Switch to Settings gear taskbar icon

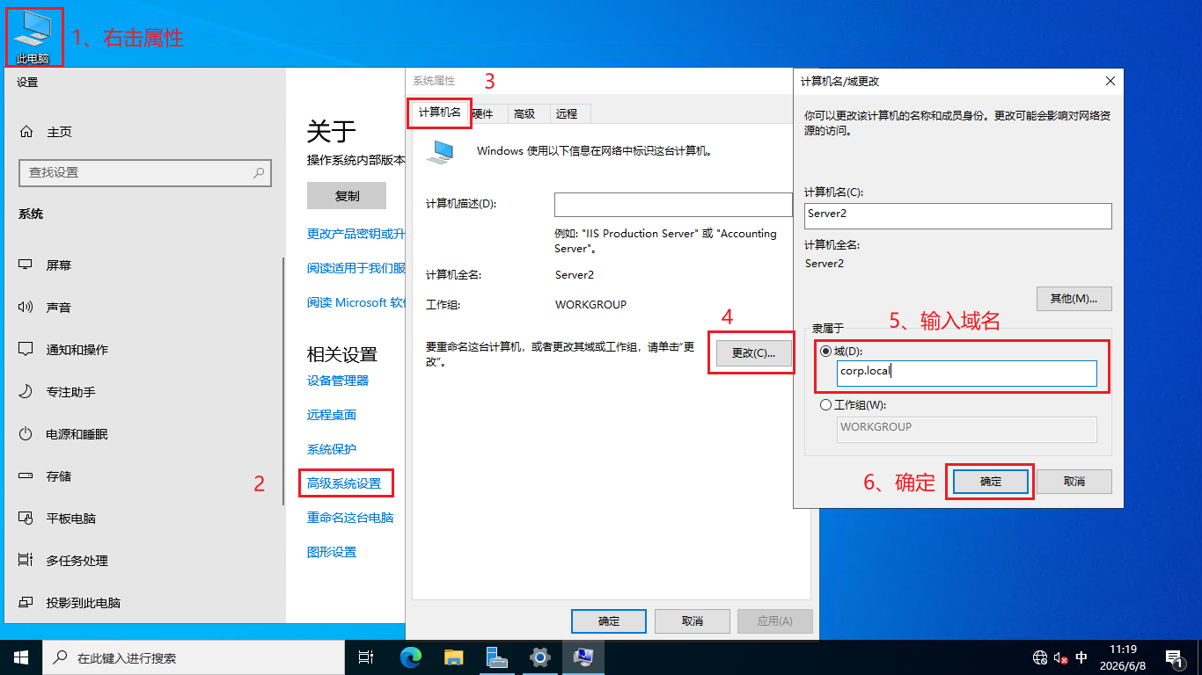tap(540, 657)
